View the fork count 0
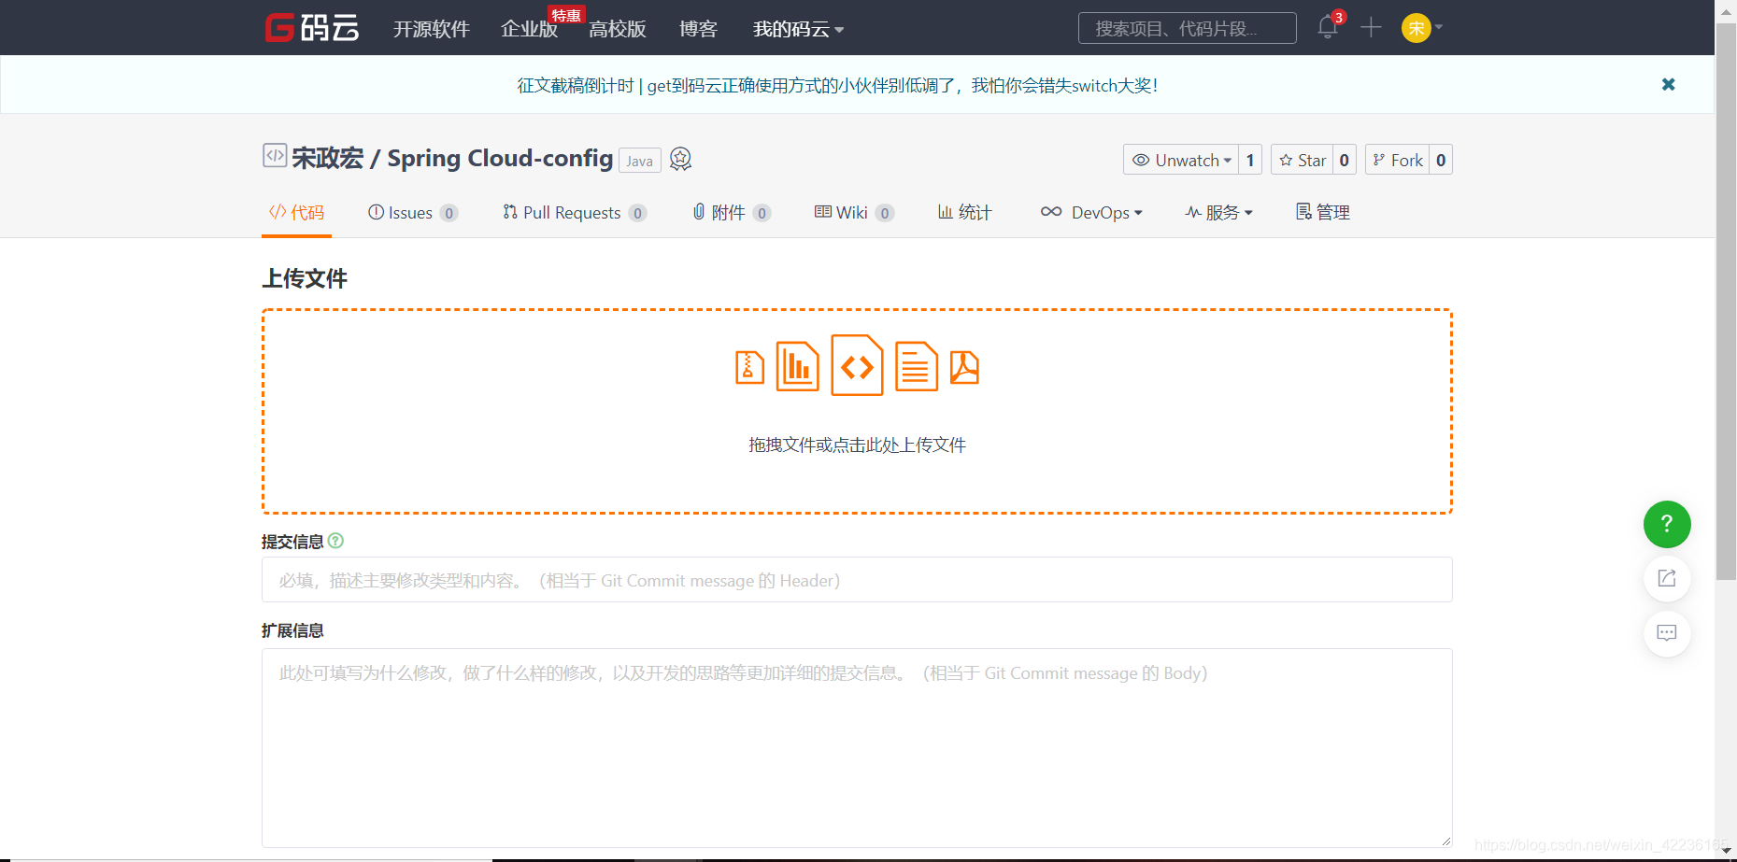 pyautogui.click(x=1441, y=160)
